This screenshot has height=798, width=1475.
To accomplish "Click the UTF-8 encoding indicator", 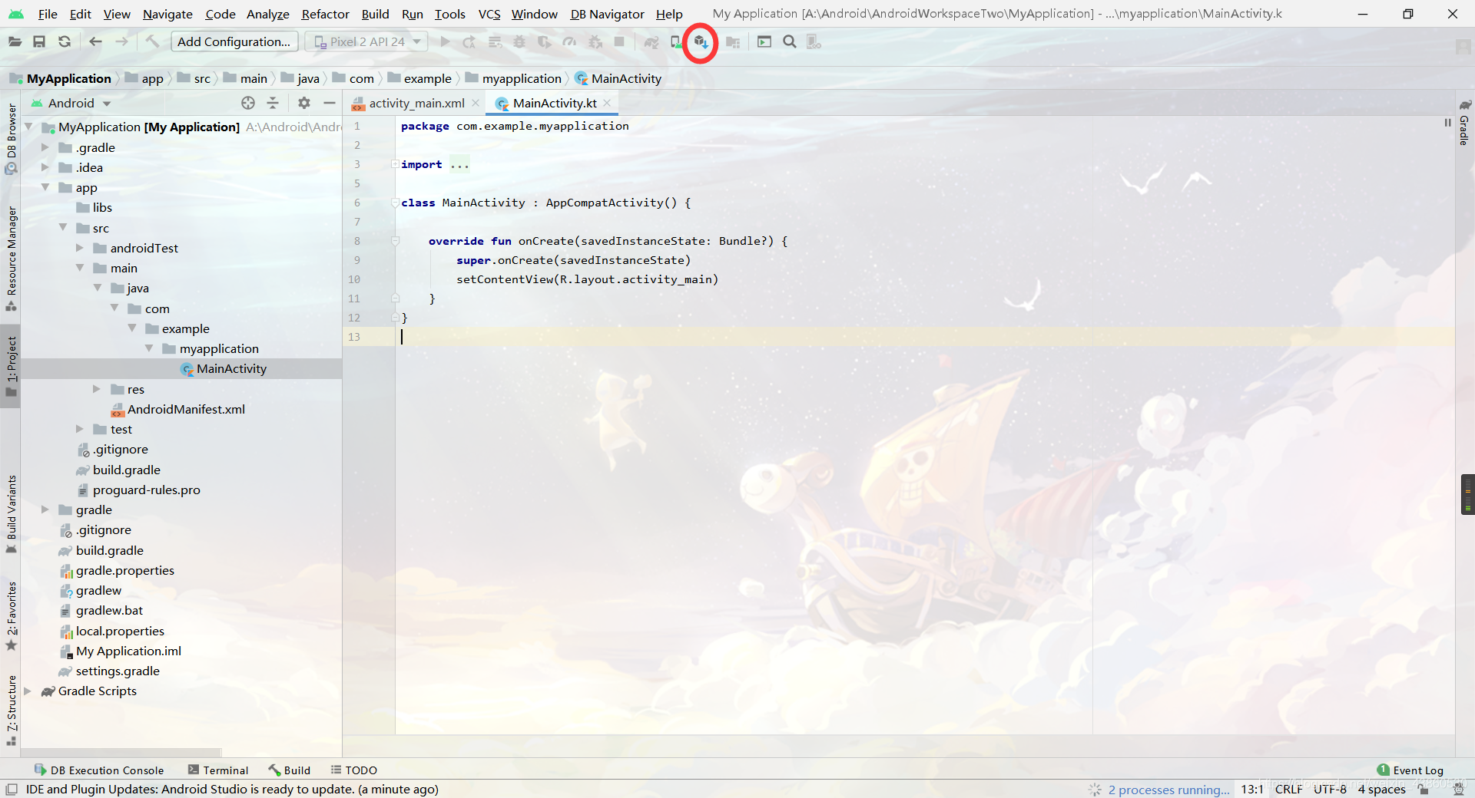I will point(1330,789).
